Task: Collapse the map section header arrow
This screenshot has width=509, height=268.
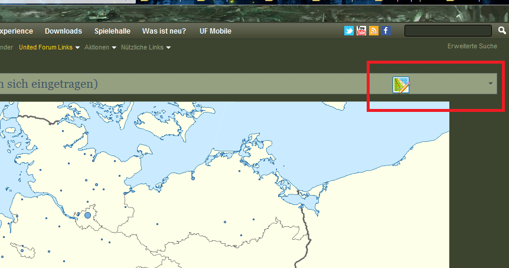Action: pos(491,84)
